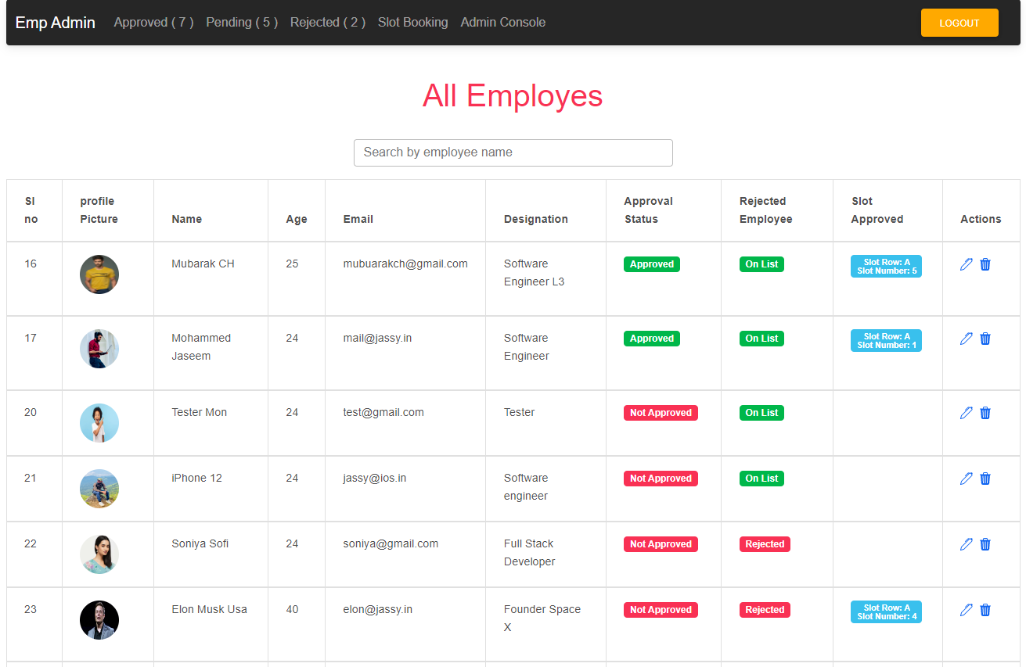Delete Tester Mon with trash icon
The image size is (1026, 667).
tap(985, 413)
